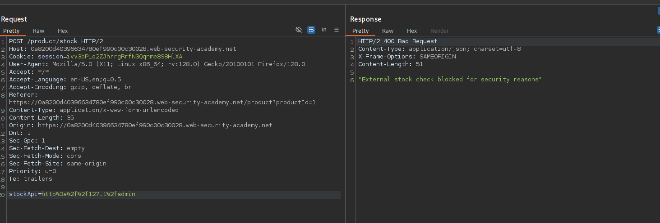Toggle the blue word wrap icon in Request

(311, 30)
